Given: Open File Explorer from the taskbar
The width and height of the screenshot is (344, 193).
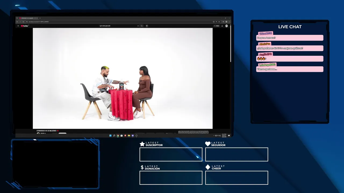Looking at the screenshot, I should (129, 136).
